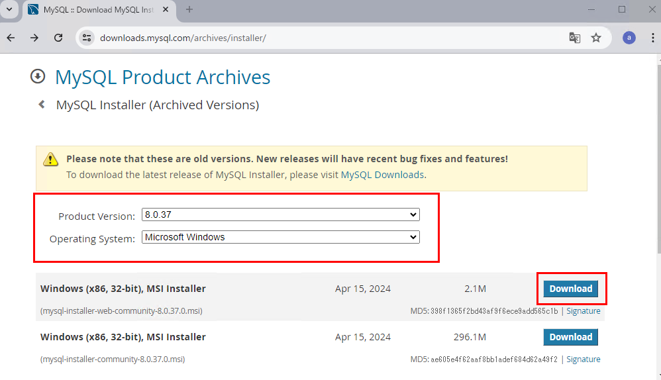Screen dimensions: 661x380
Task: Download the 2.1M web installer
Action: point(570,289)
